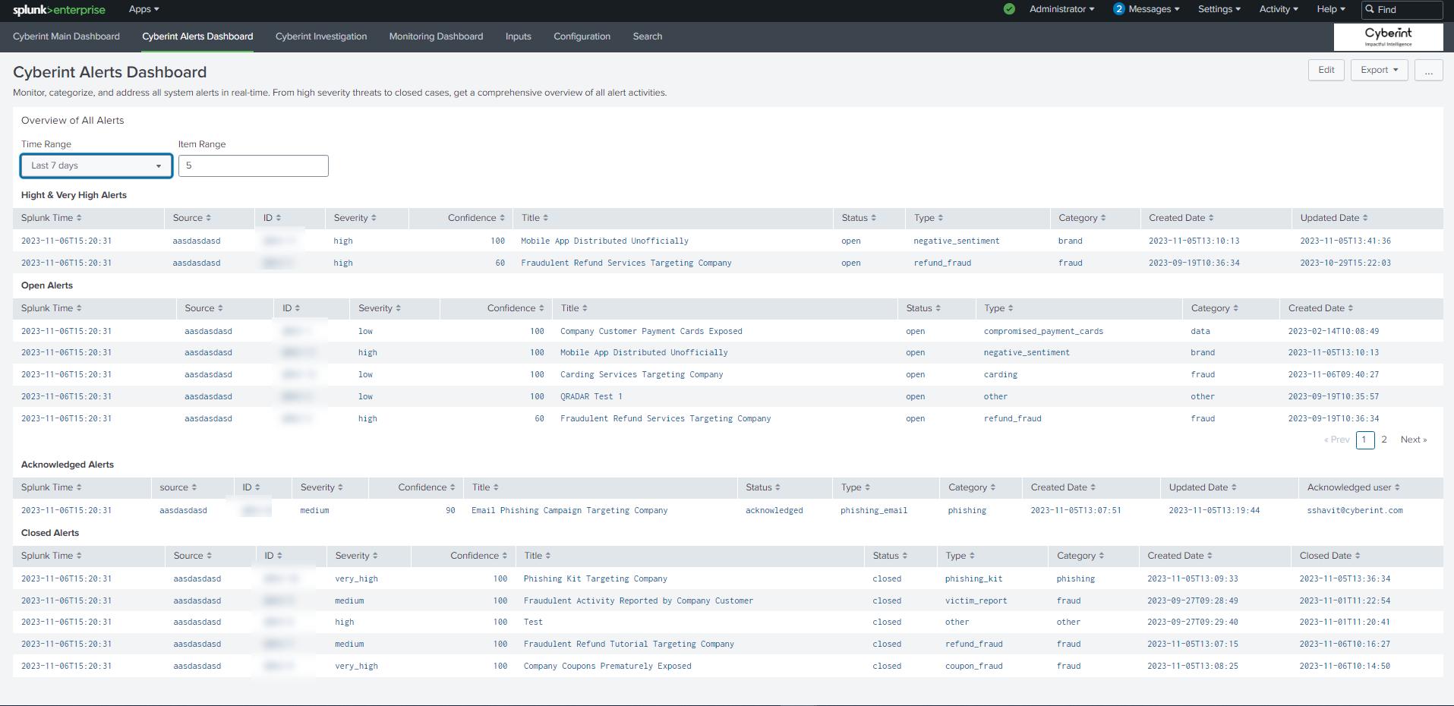Go to page 2 of Open Alerts
Image resolution: width=1454 pixels, height=706 pixels.
tap(1384, 440)
